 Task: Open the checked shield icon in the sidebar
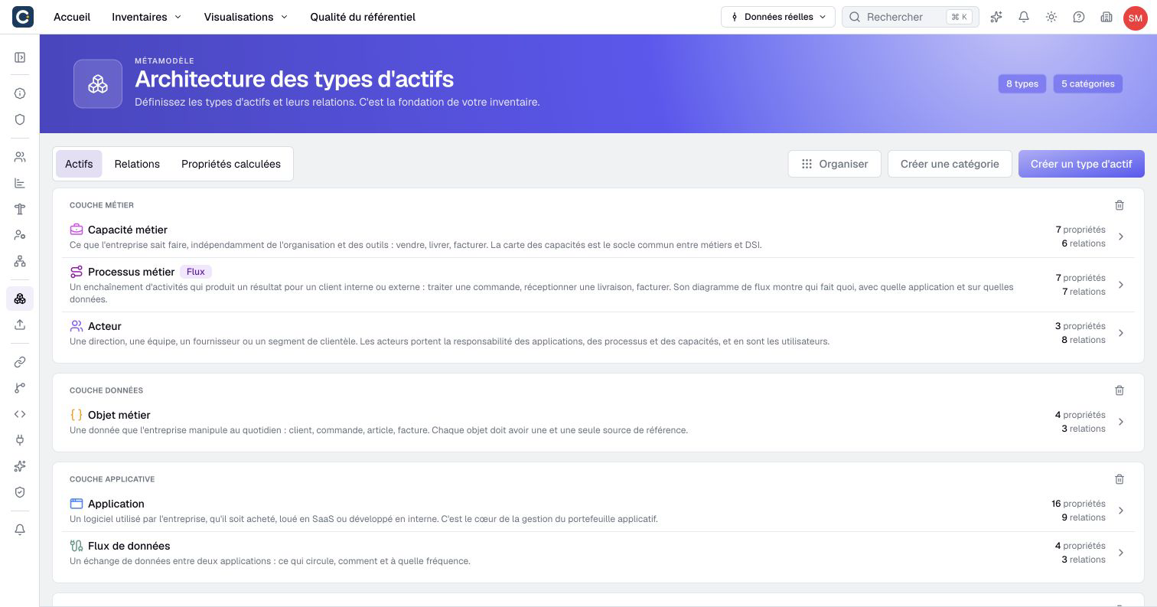[x=20, y=492]
